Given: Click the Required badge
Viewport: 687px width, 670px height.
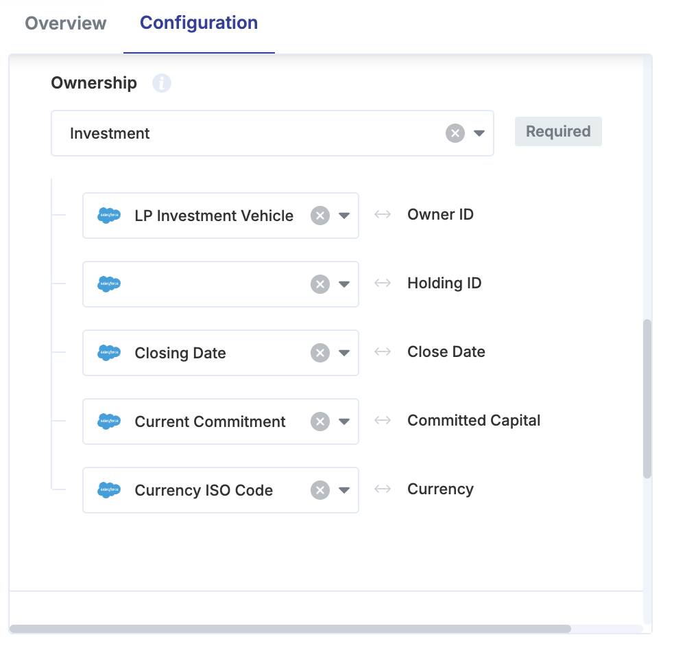Looking at the screenshot, I should tap(558, 131).
